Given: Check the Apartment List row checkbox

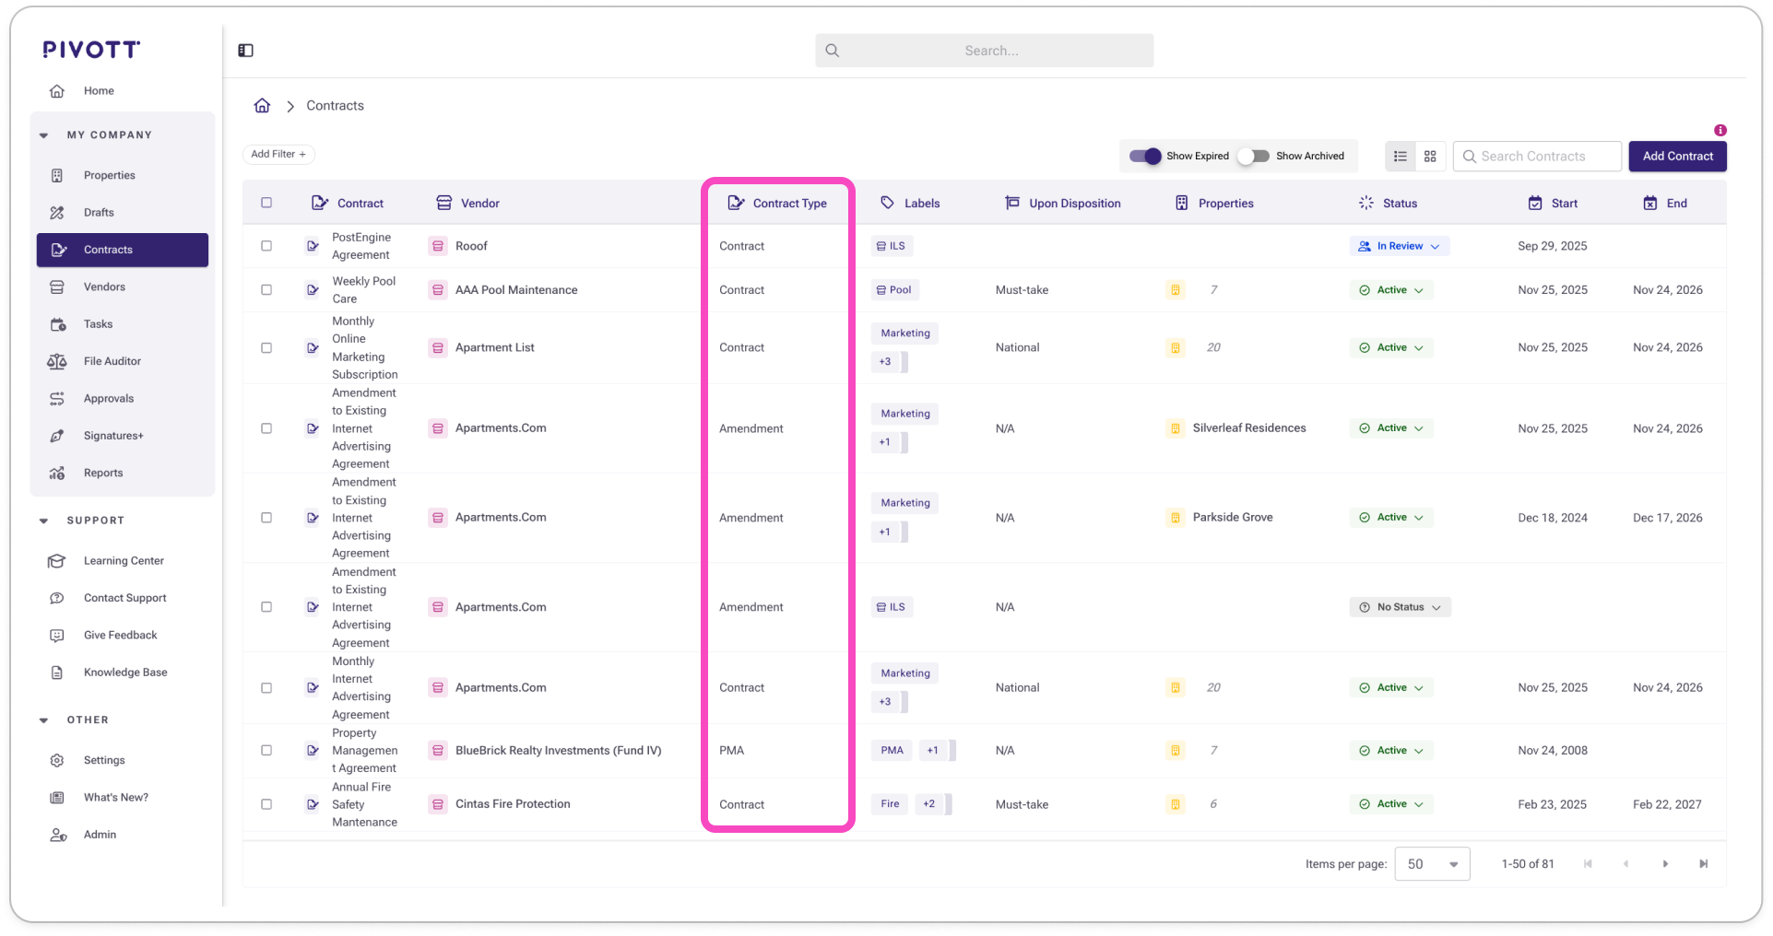Looking at the screenshot, I should [266, 348].
